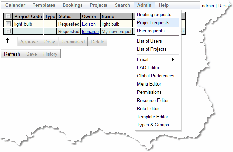The height and width of the screenshot is (152, 233).
Task: Click the Edison owner link
Action: click(89, 24)
